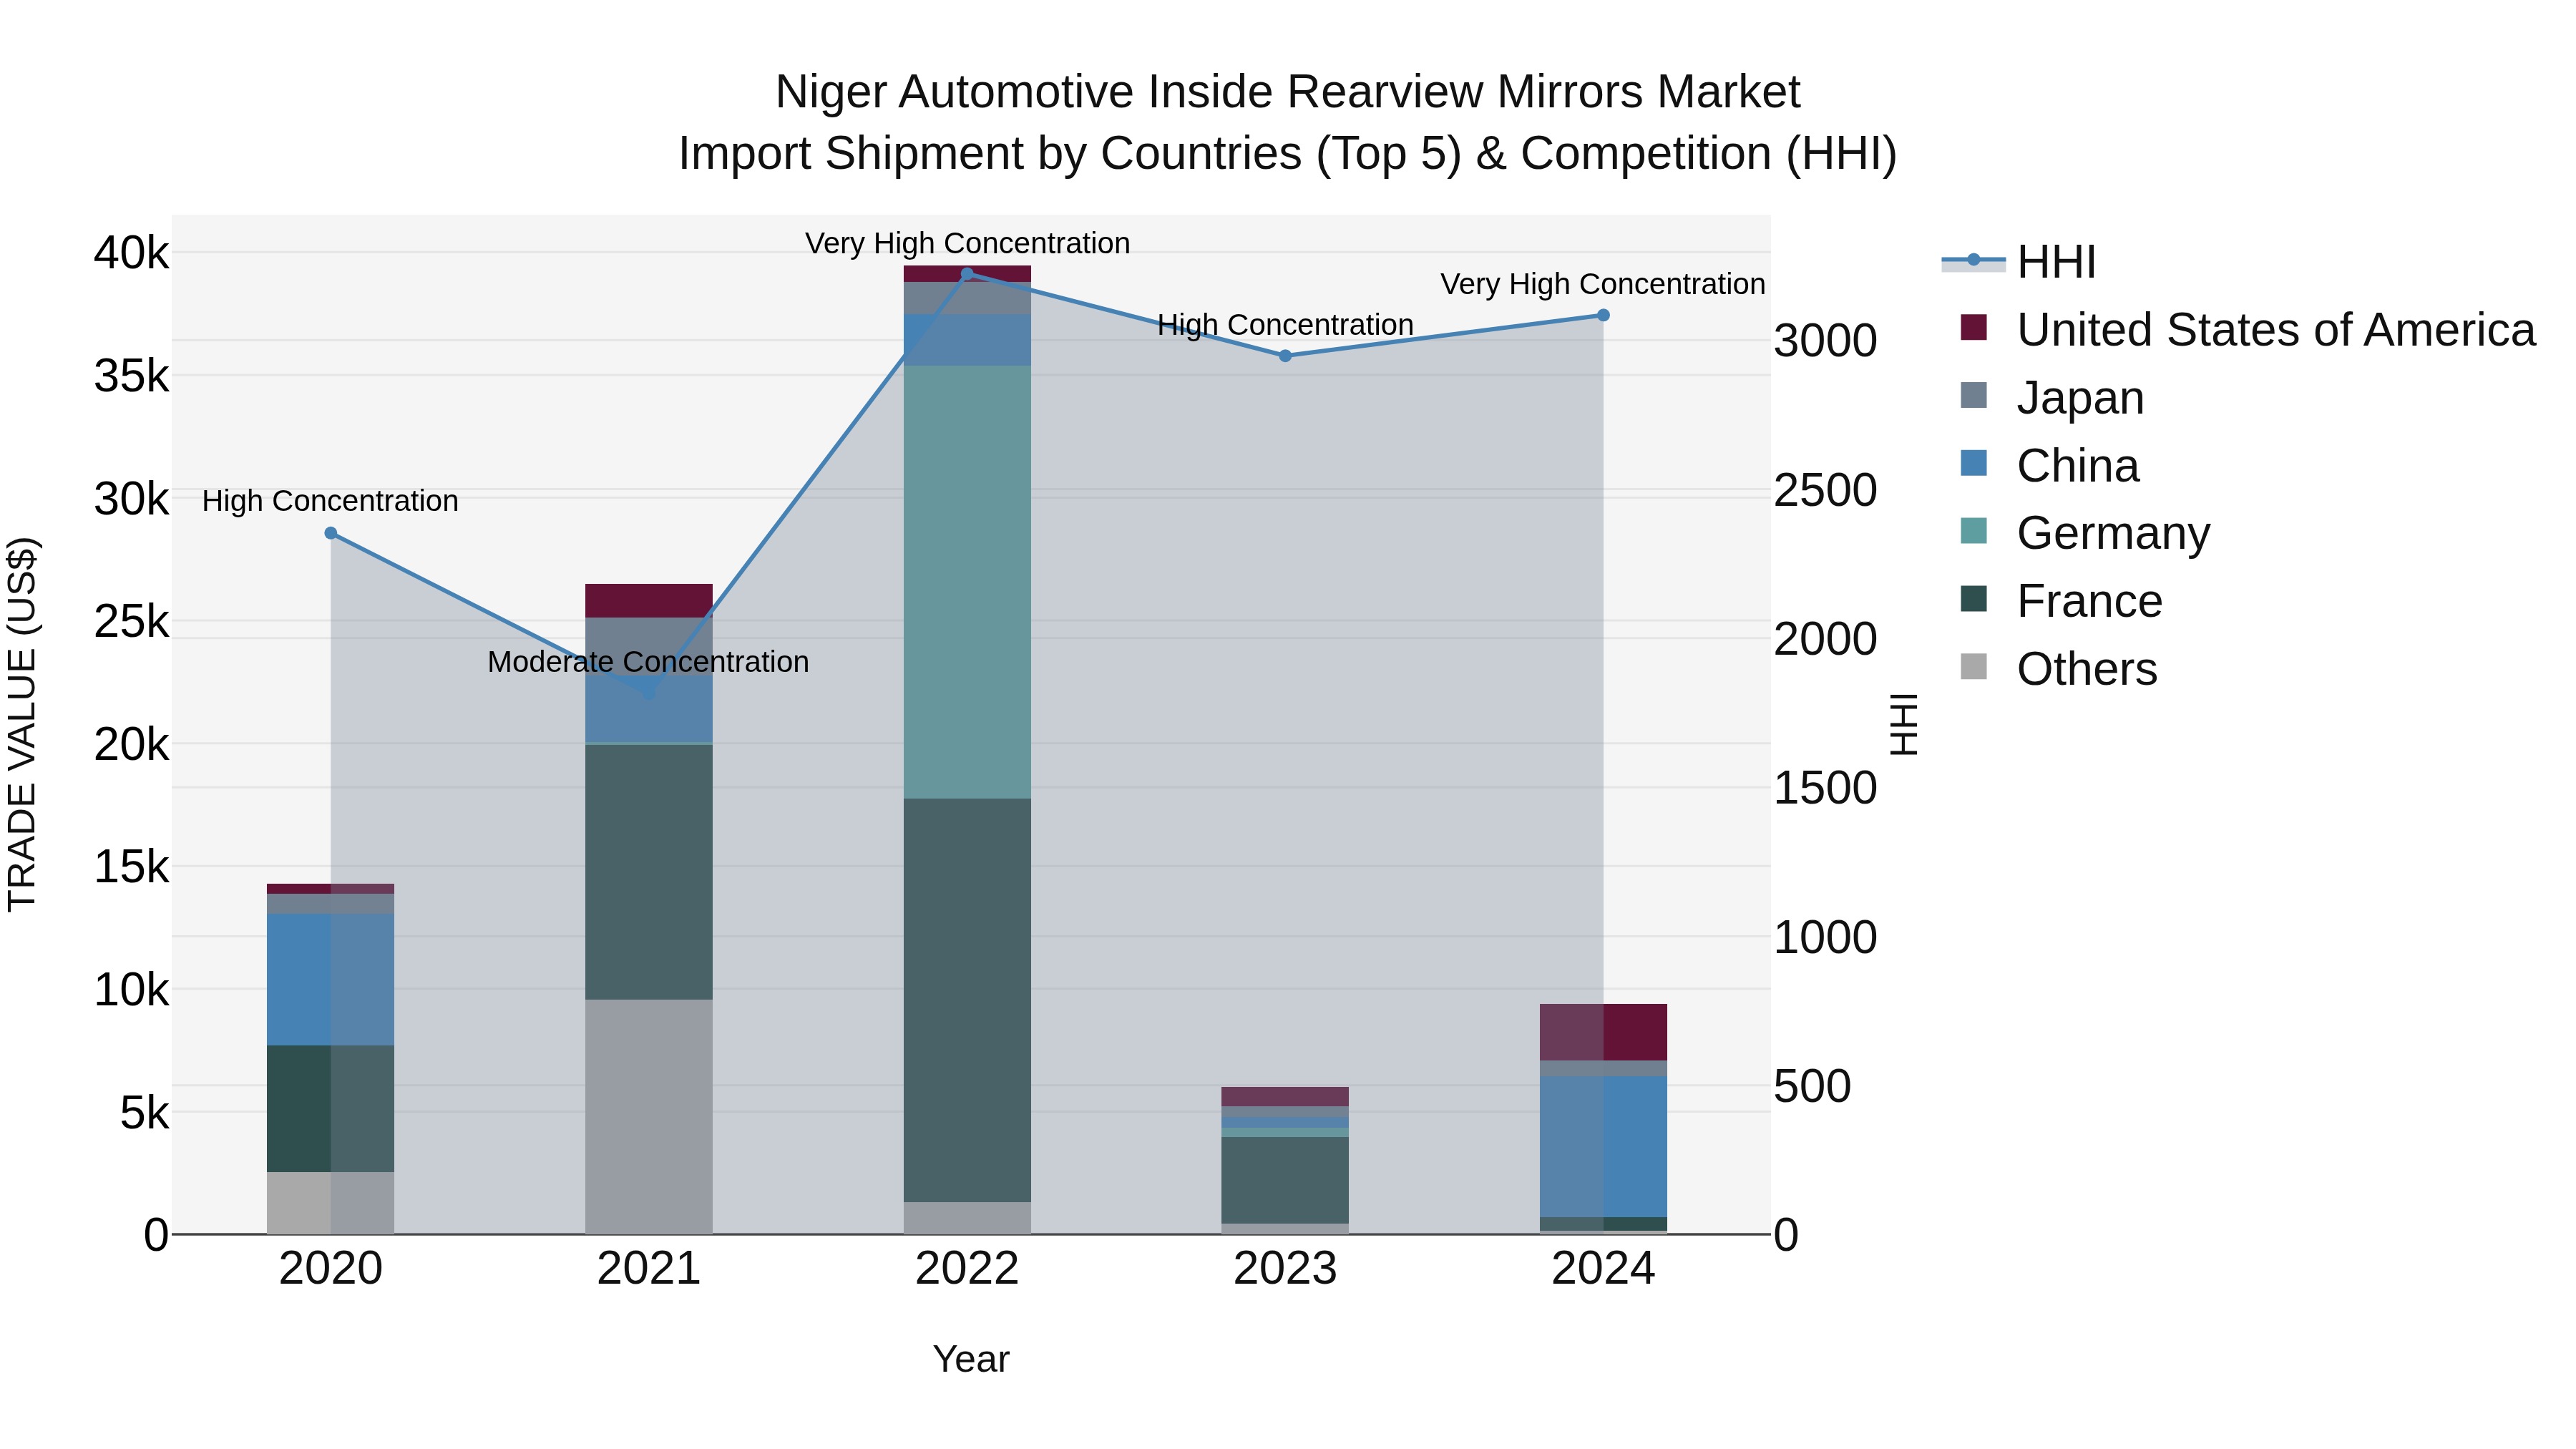Click the 3000 right axis tick

[1826, 341]
